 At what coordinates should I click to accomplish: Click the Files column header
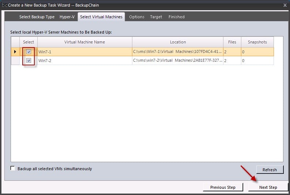pos(232,42)
